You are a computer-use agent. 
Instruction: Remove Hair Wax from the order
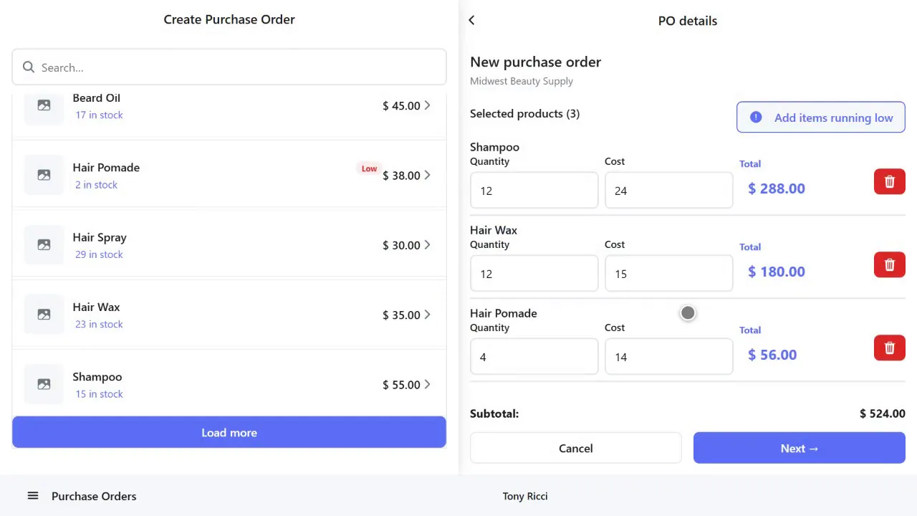click(x=890, y=265)
